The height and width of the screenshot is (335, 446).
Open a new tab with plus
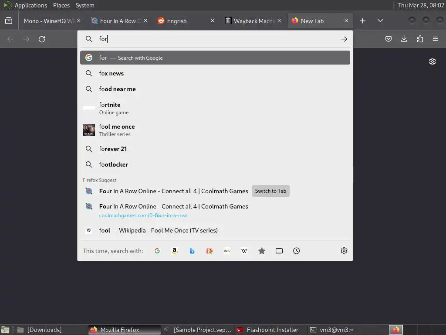[x=362, y=21]
